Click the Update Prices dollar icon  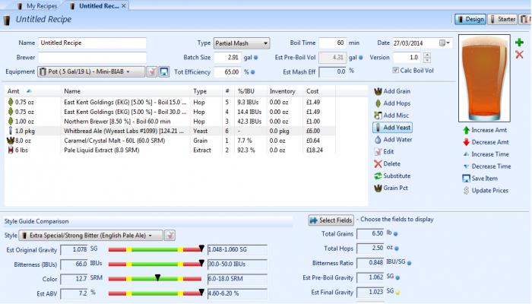point(466,191)
